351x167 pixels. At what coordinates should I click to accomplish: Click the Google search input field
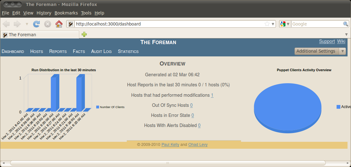(316, 24)
